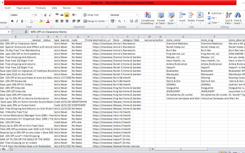245x153 pixels.
Task: Apply percent style format
Action: point(120,21)
